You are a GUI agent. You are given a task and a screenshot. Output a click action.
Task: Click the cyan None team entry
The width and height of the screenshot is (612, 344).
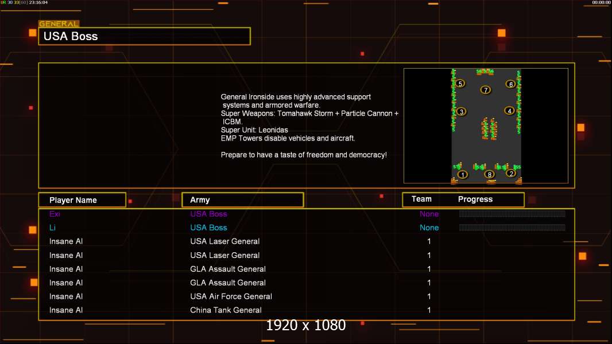tap(429, 228)
